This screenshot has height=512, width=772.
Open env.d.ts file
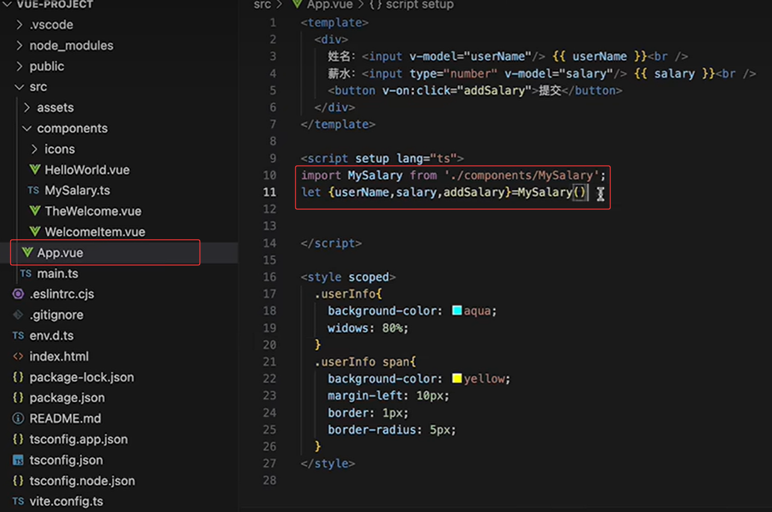tap(52, 335)
